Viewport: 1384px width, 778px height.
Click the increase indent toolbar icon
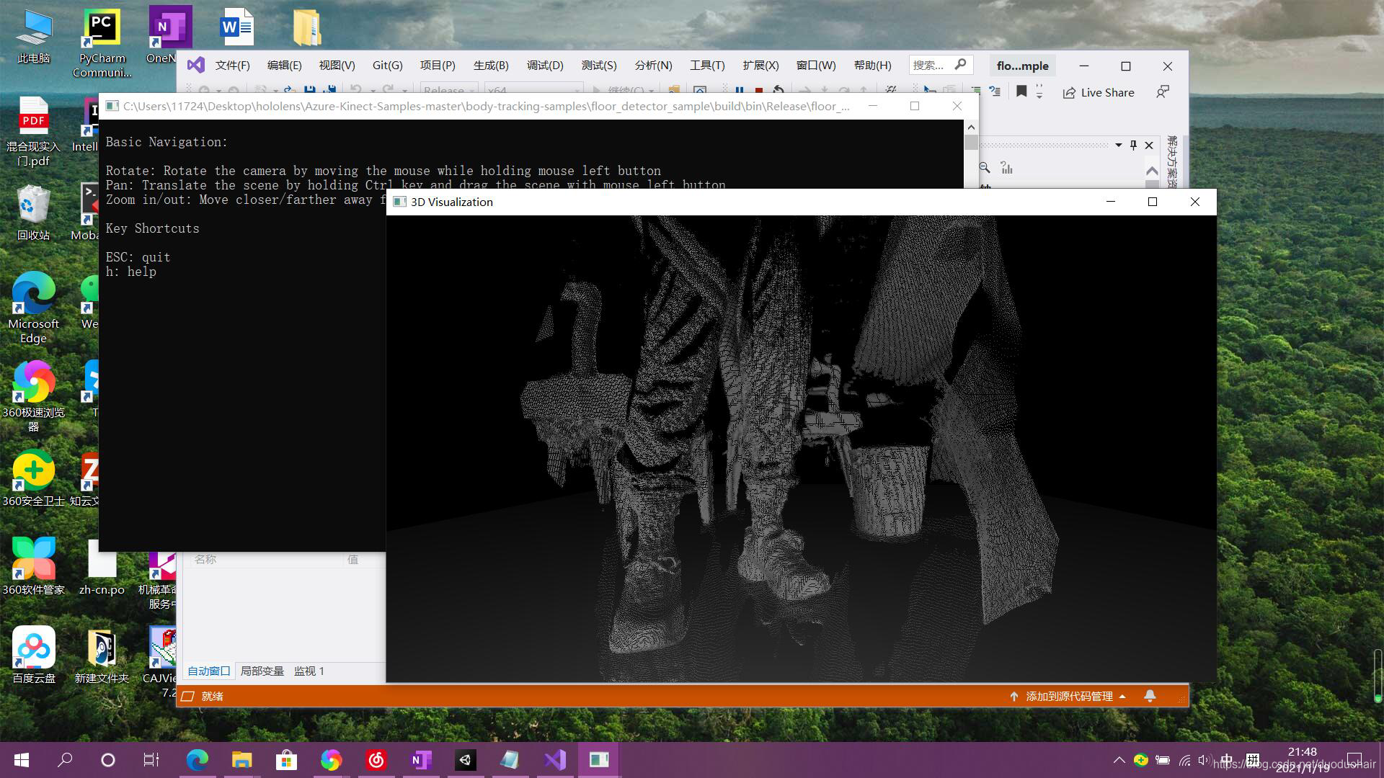click(x=975, y=91)
